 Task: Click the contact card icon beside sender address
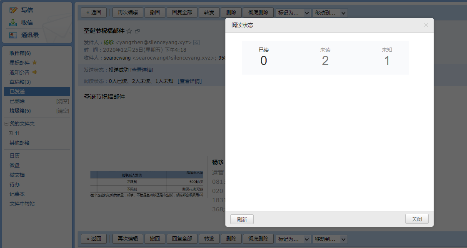pyautogui.click(x=197, y=43)
